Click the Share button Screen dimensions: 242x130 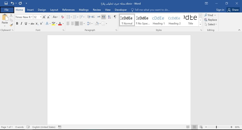(233, 10)
